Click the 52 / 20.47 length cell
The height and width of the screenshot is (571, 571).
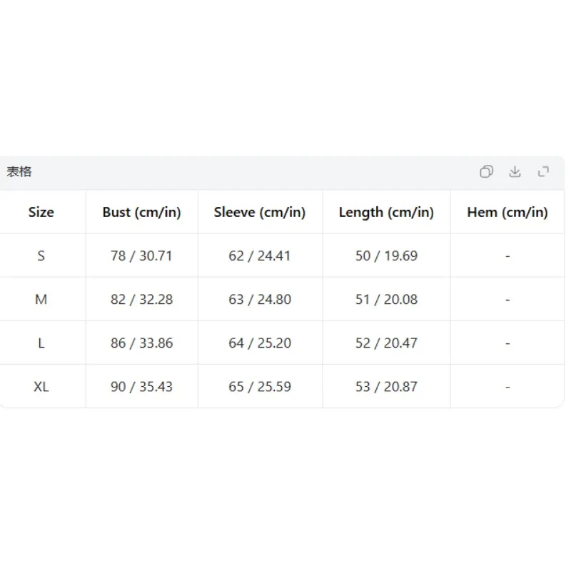(386, 343)
